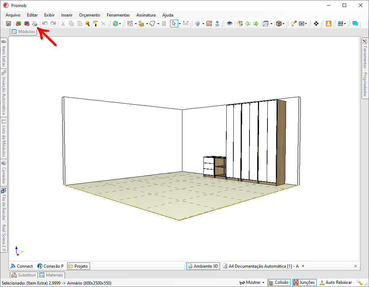Click the dark sofa export icon

[27, 24]
